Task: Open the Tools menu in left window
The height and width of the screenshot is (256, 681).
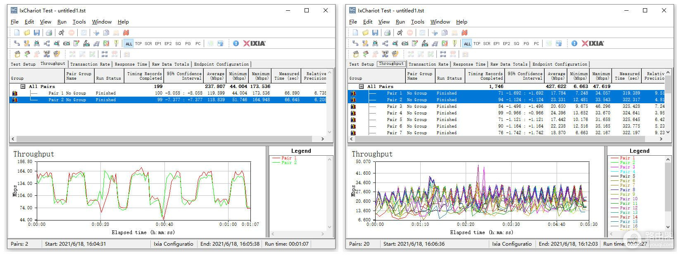Action: (x=79, y=22)
